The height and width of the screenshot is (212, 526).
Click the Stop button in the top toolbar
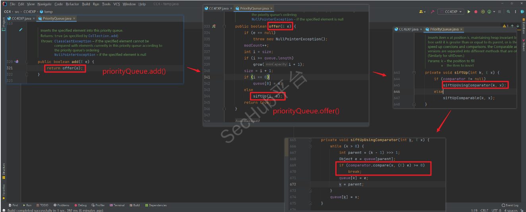(x=499, y=12)
